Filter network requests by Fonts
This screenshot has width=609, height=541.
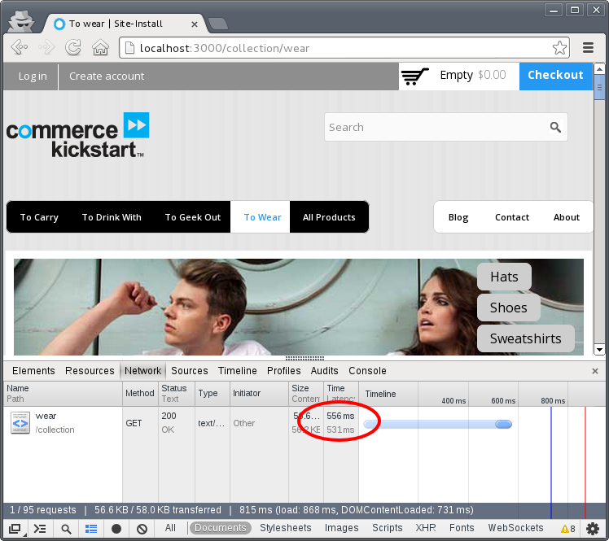[462, 528]
